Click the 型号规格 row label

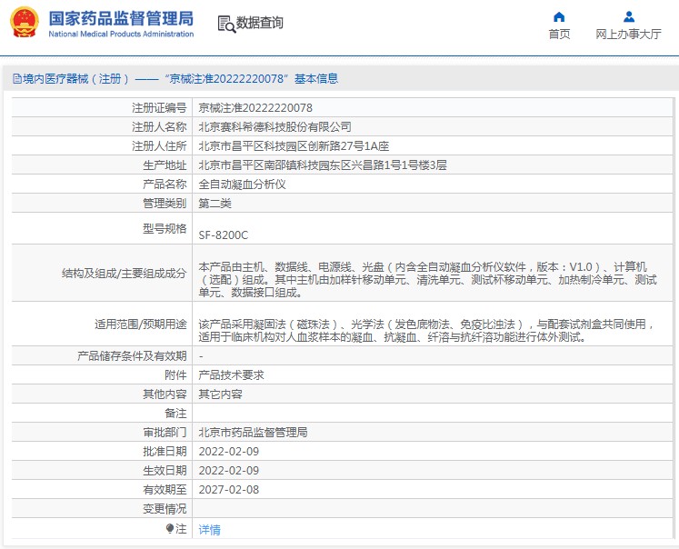coord(165,228)
